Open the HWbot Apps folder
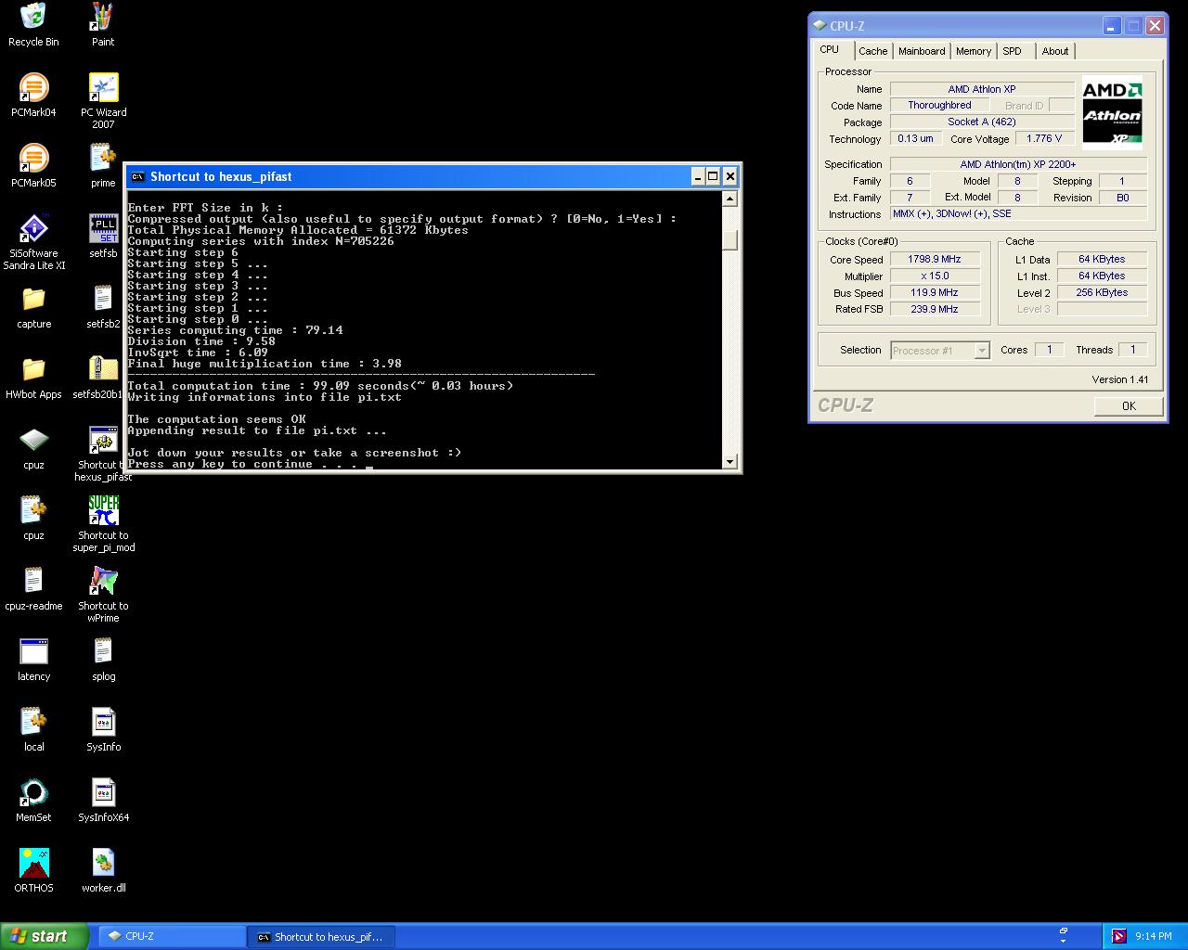 tap(33, 370)
